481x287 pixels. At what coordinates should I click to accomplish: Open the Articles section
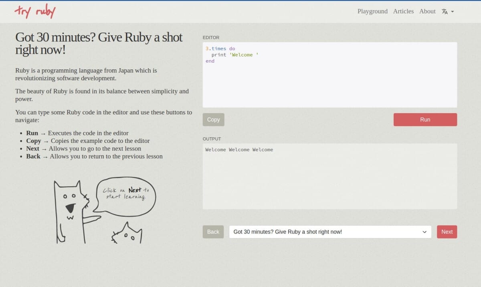[403, 11]
